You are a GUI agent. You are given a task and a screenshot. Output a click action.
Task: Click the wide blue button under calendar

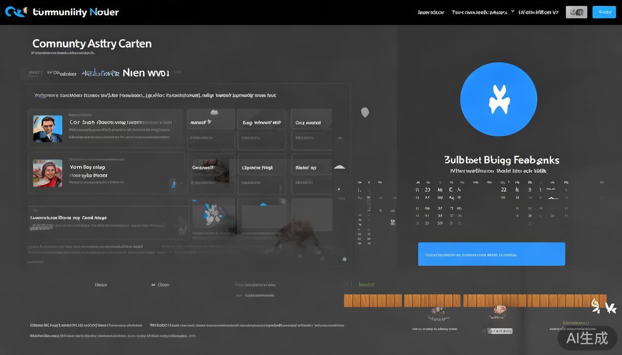point(491,254)
